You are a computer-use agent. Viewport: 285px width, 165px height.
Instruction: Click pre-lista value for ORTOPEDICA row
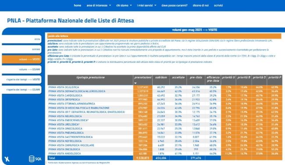tap(196, 100)
